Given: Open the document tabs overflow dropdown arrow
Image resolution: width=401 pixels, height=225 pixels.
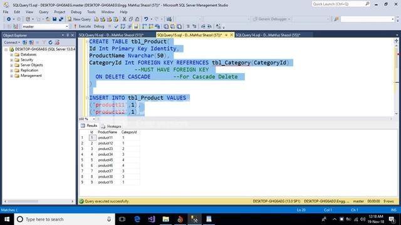Looking at the screenshot, I should (x=397, y=35).
